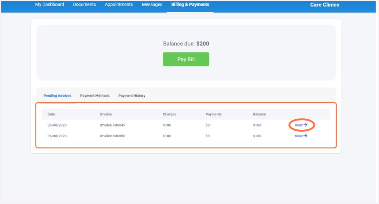Image resolution: width=379 pixels, height=204 pixels.
Task: Open the My Dashboard nav item
Action: pyautogui.click(x=50, y=4)
